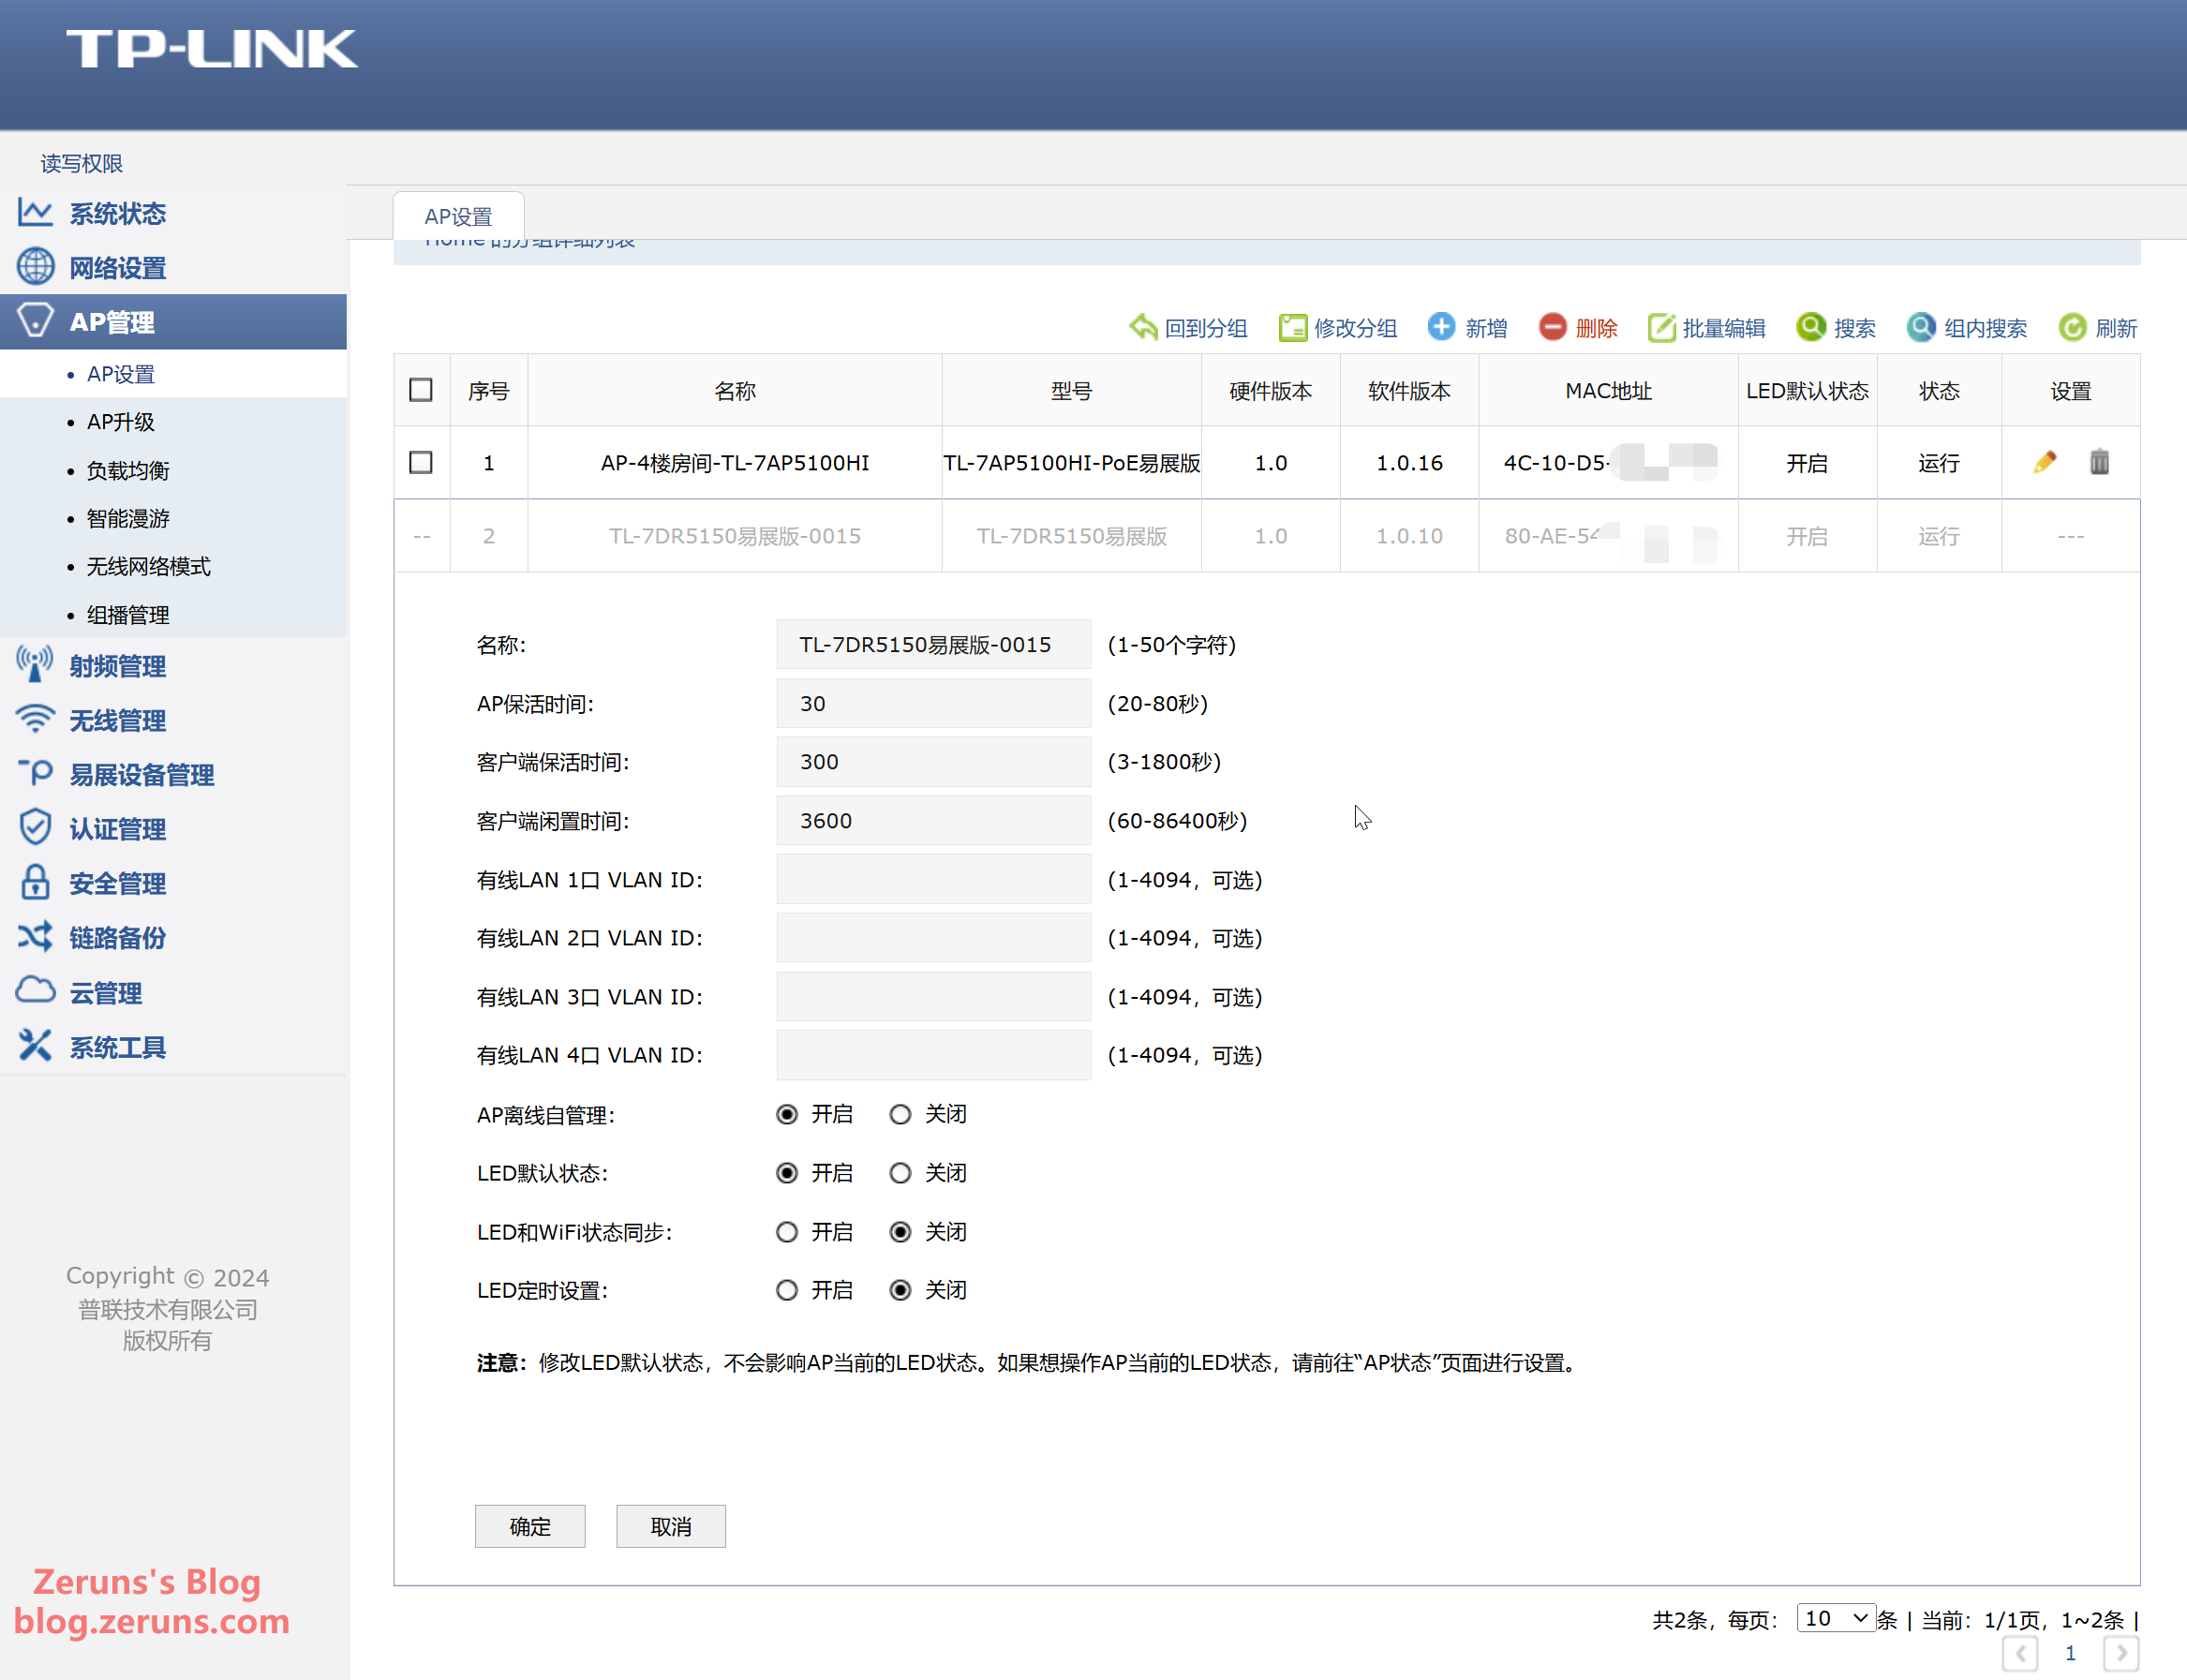Screen dimensions: 2187x1680
Task: Select 组播管理 submenu item
Action: pyautogui.click(x=128, y=614)
